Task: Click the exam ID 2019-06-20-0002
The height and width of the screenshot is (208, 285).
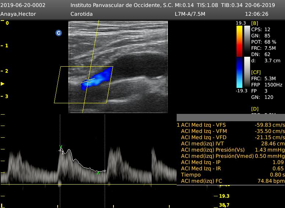Action: (23, 5)
